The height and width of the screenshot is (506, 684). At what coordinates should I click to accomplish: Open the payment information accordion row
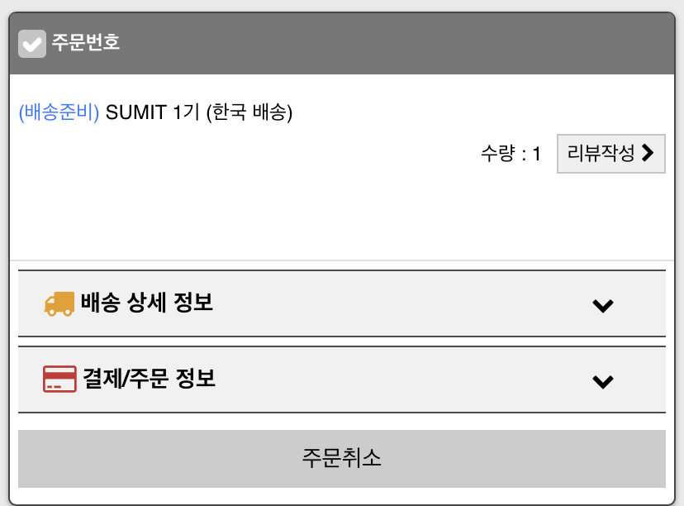point(342,379)
